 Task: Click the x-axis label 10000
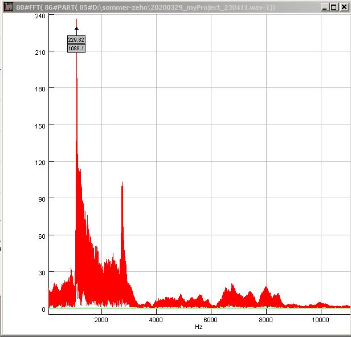click(x=320, y=320)
